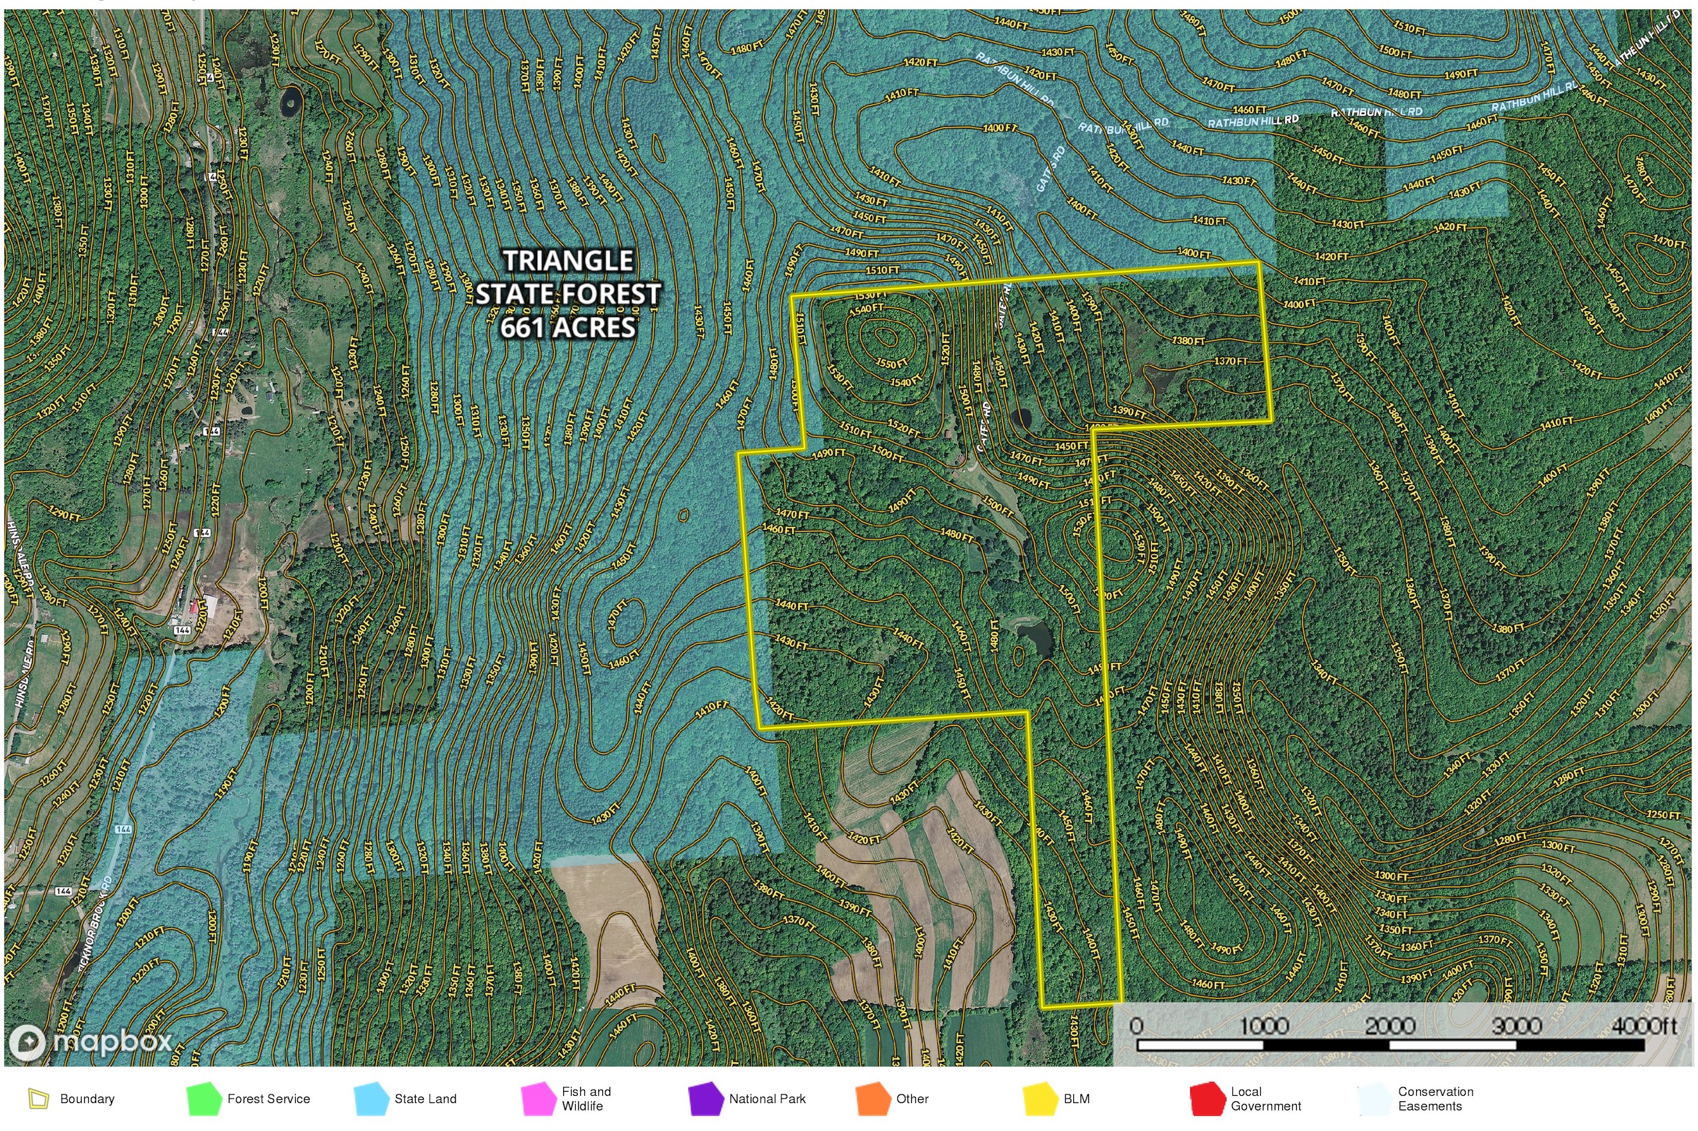Click the Conservation Easements legend swatch

pyautogui.click(x=1374, y=1098)
